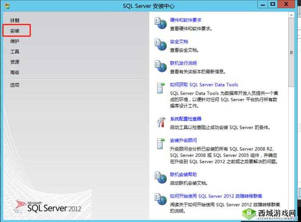The height and width of the screenshot is (222, 301).
Task: Click wrench icon for 系统配置检查器
Action: [x=160, y=122]
